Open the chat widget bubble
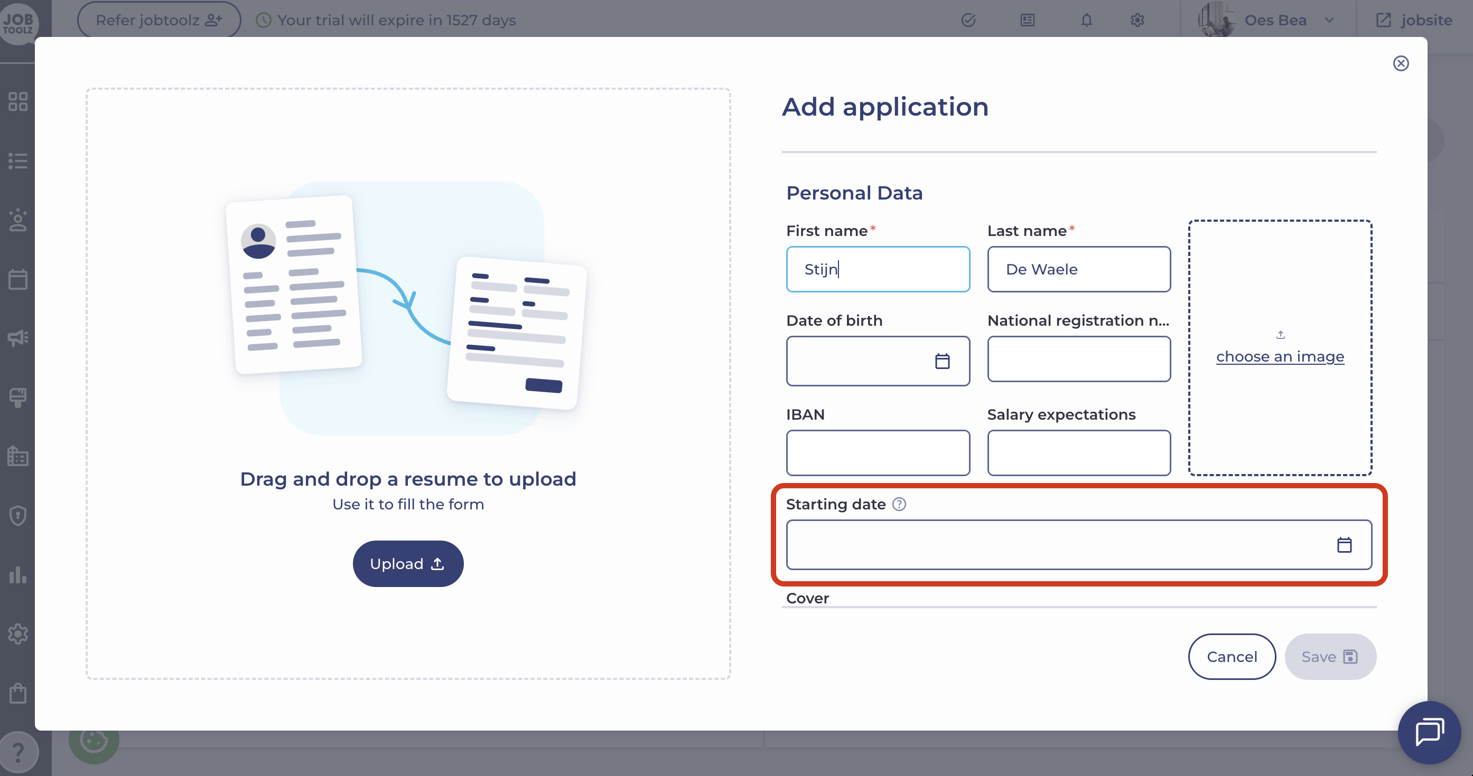Image resolution: width=1473 pixels, height=776 pixels. tap(1429, 732)
